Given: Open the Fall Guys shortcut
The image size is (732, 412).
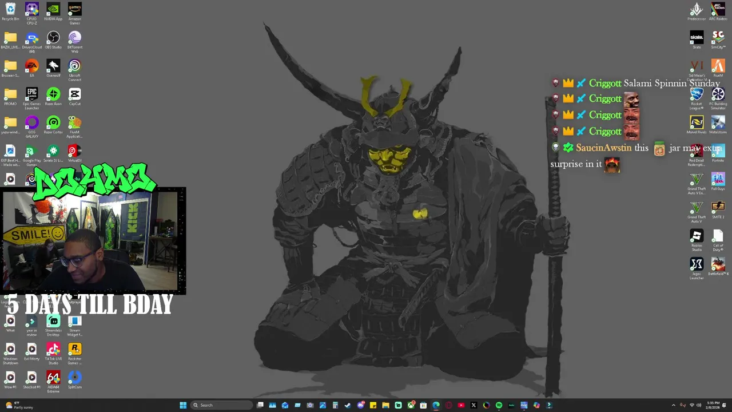Looking at the screenshot, I should click(718, 181).
